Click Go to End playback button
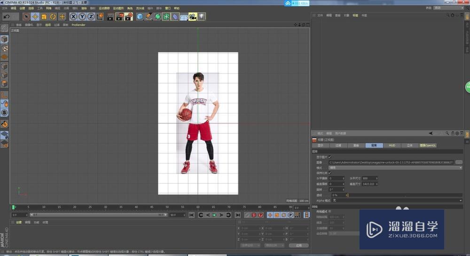Screen dimensions: 470x256 click(238, 215)
